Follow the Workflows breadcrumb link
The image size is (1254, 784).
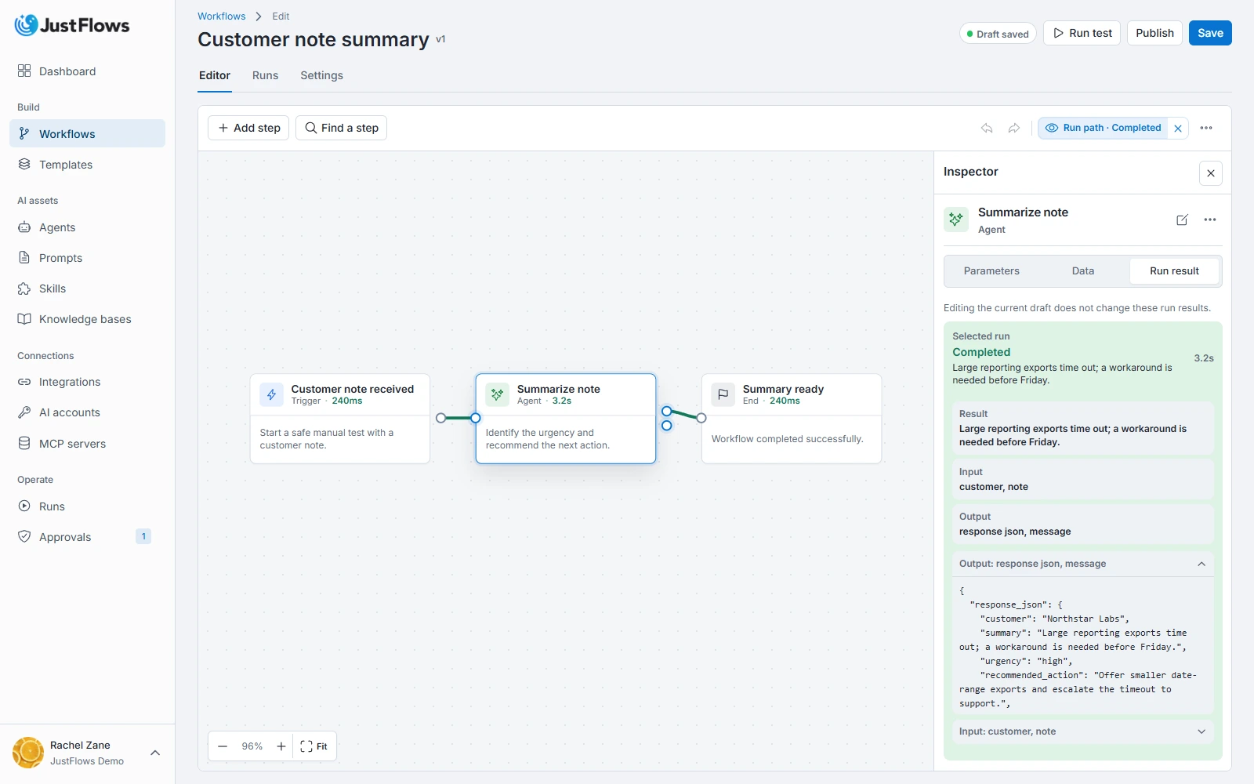click(x=221, y=16)
